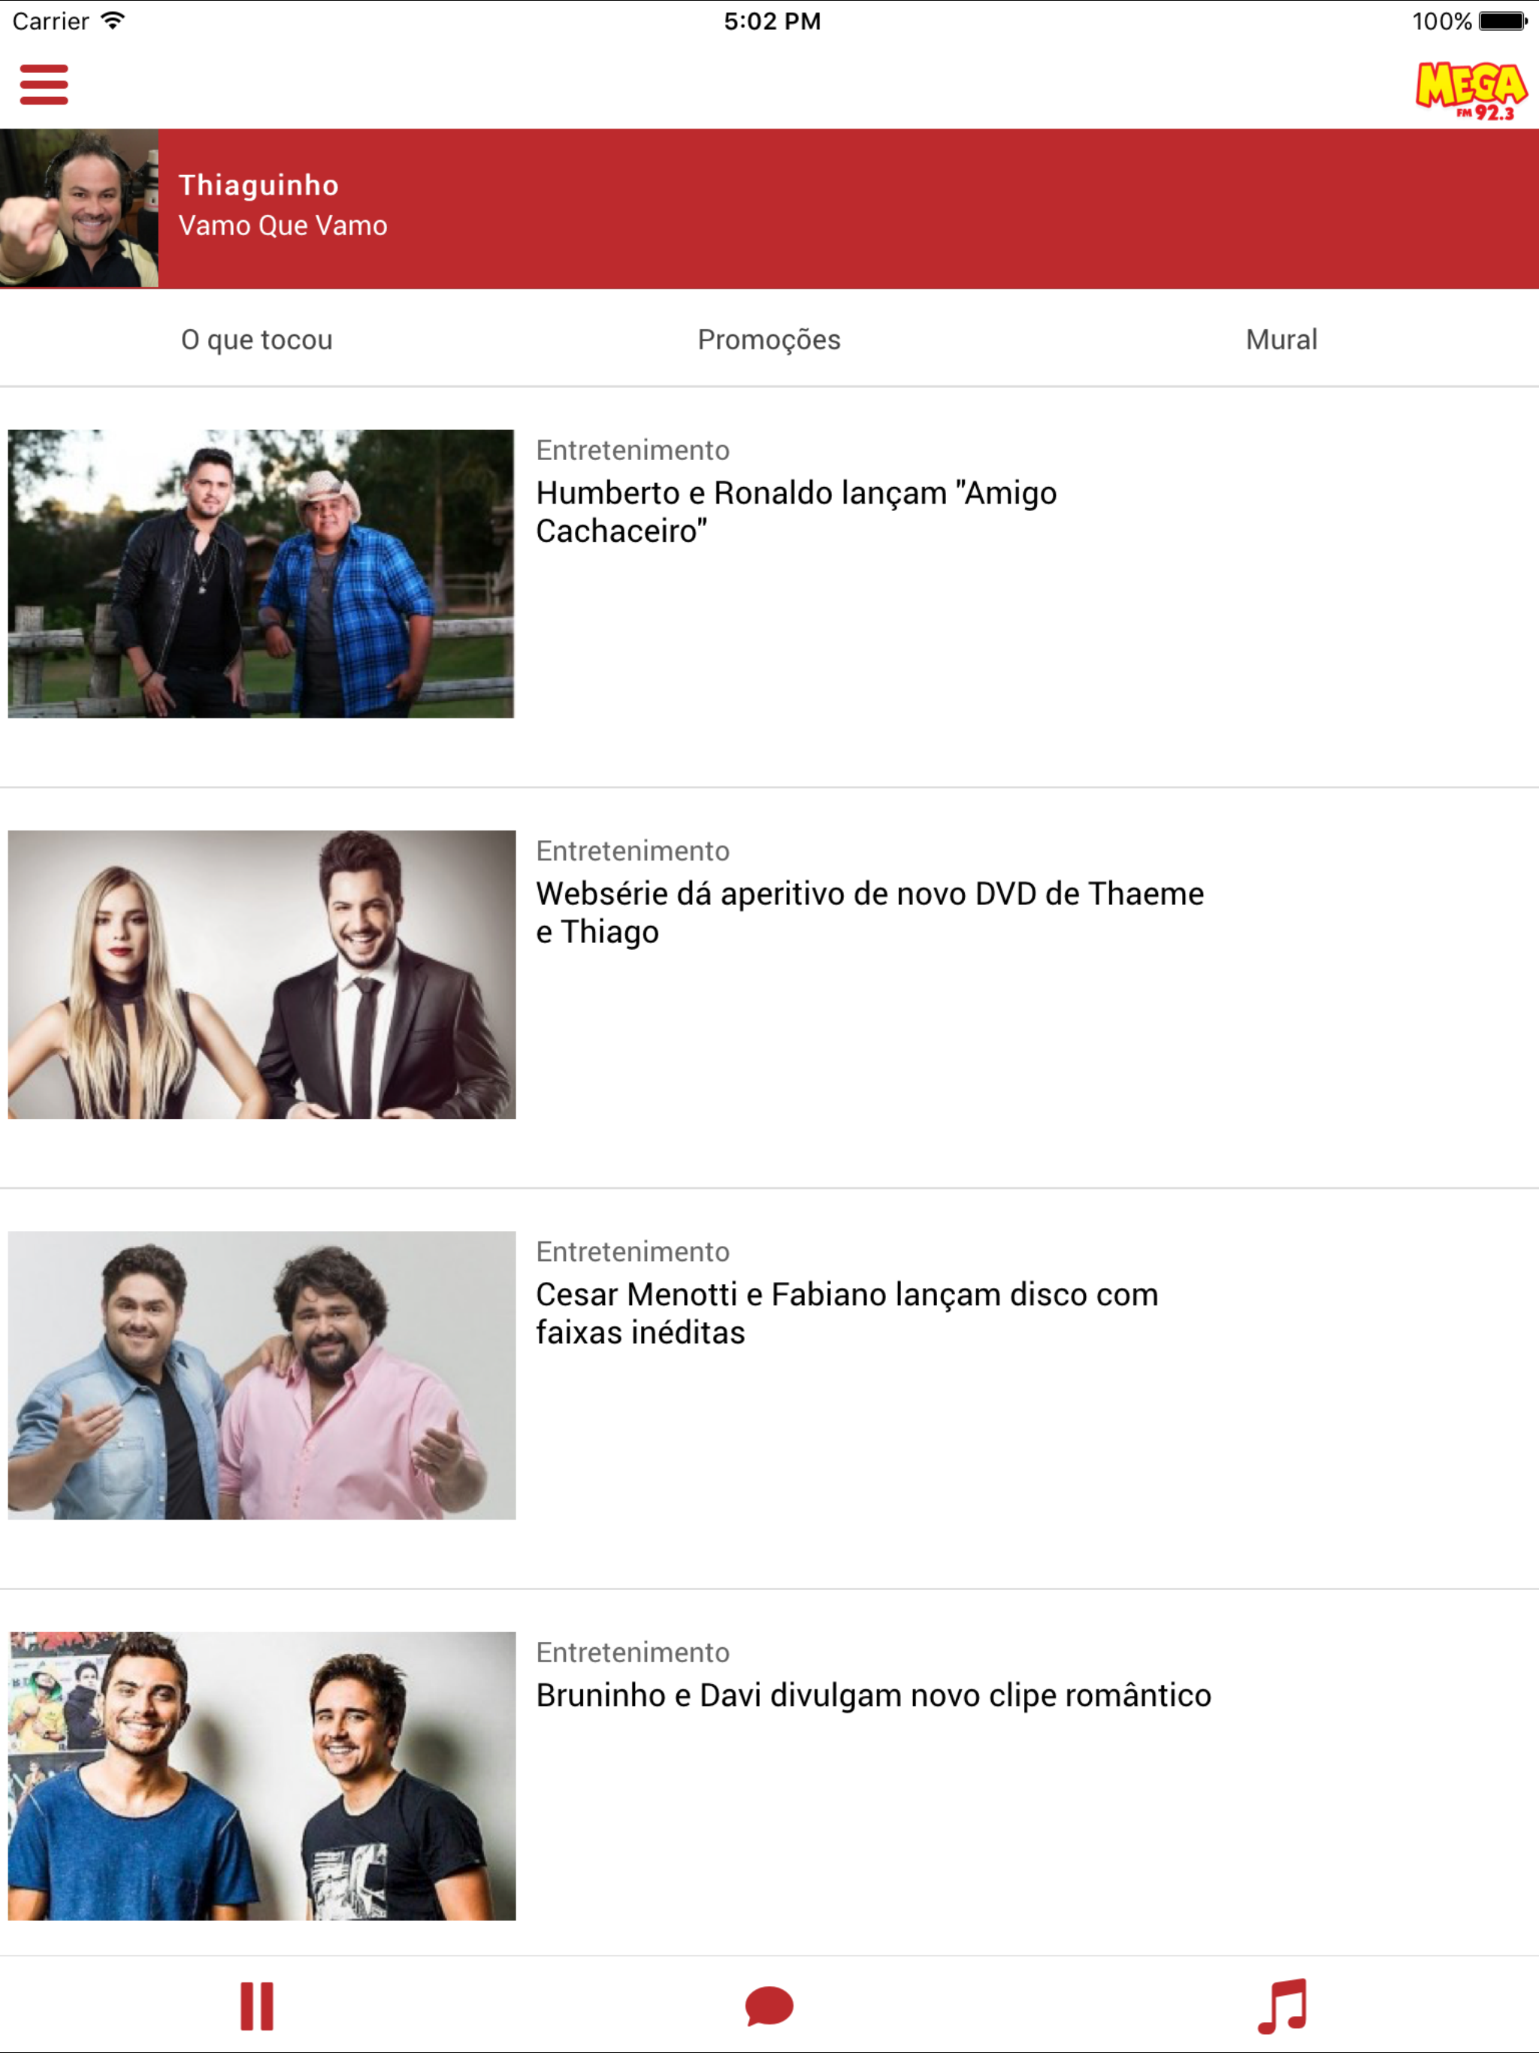Tap the Mega FM 92.3 logo
Image resolution: width=1539 pixels, height=2053 pixels.
coord(1471,90)
